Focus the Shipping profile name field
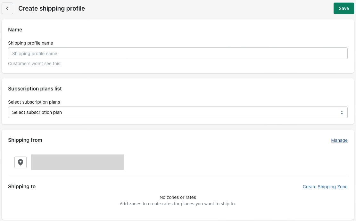356x221 pixels. 178,54
